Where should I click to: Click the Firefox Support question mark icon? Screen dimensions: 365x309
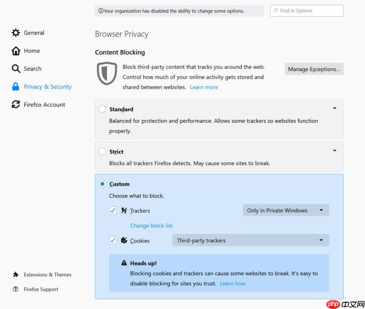(16, 289)
